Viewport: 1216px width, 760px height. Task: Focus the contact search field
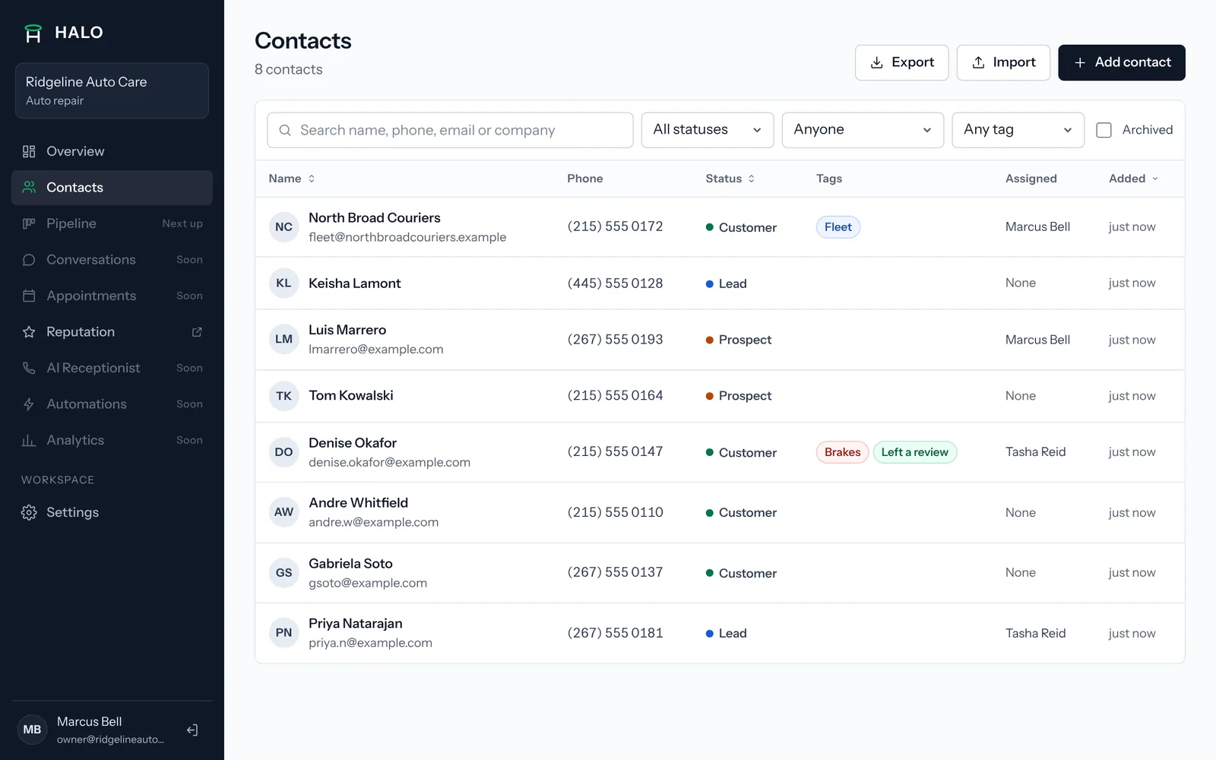[x=450, y=130]
